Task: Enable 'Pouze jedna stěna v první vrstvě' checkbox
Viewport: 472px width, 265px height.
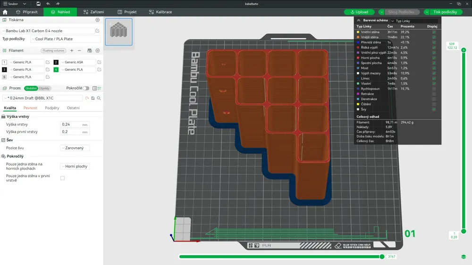Action: tap(62, 178)
